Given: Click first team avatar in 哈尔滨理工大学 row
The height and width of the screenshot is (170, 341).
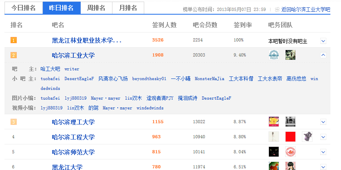Looking at the screenshot, I should coord(274,122).
